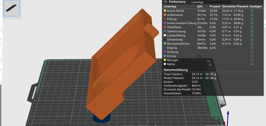Uncheck the Oberfläche display checkbox
The image size is (266, 126).
coord(252,27)
